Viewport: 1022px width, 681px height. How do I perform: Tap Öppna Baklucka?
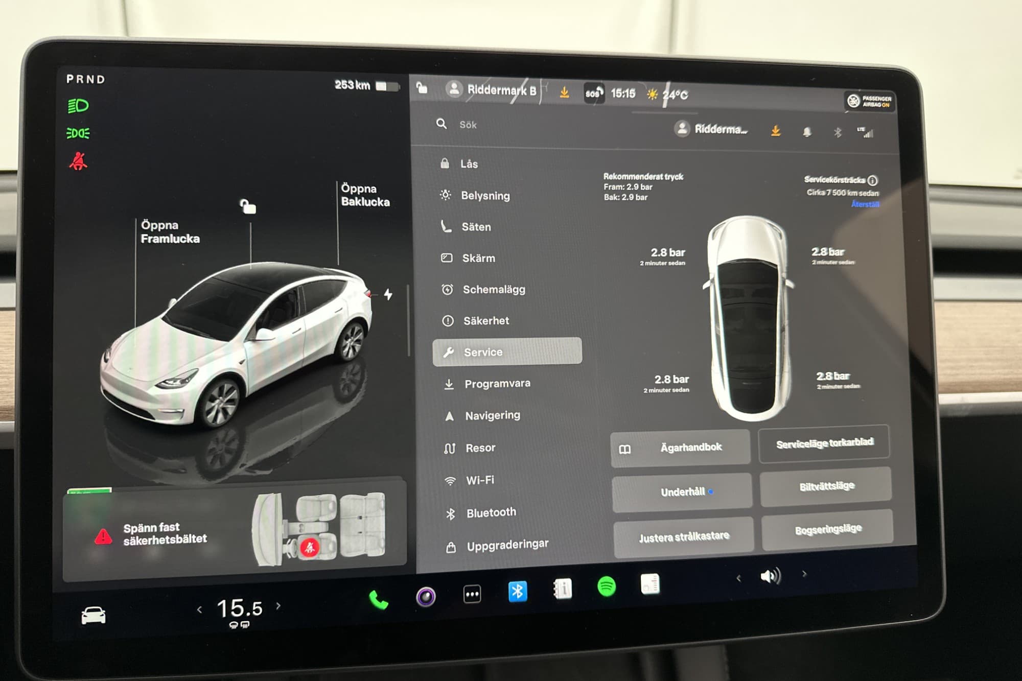point(365,195)
